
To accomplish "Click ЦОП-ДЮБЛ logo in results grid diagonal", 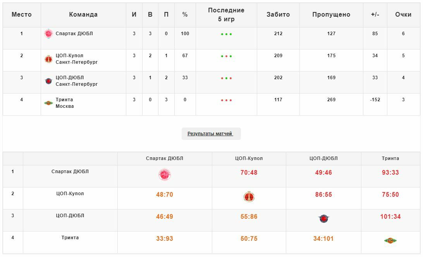I will click(324, 218).
